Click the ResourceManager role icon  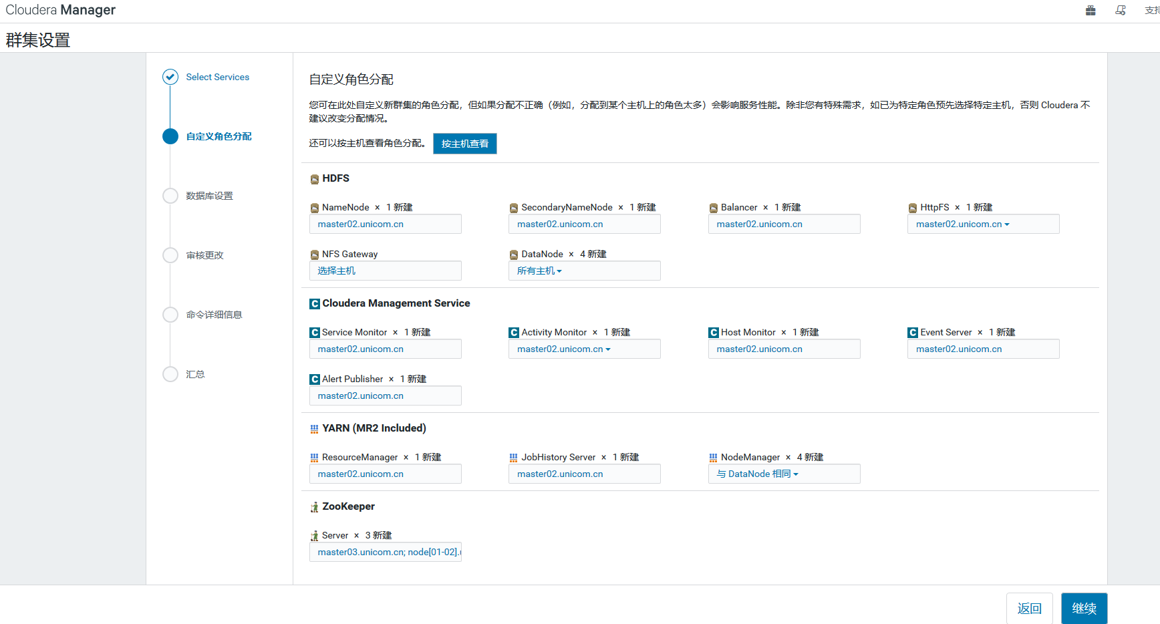314,458
